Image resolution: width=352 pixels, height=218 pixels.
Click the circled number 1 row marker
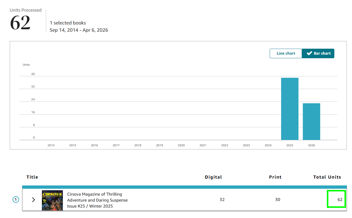(16, 199)
